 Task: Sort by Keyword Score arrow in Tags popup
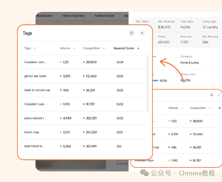(x=138, y=48)
